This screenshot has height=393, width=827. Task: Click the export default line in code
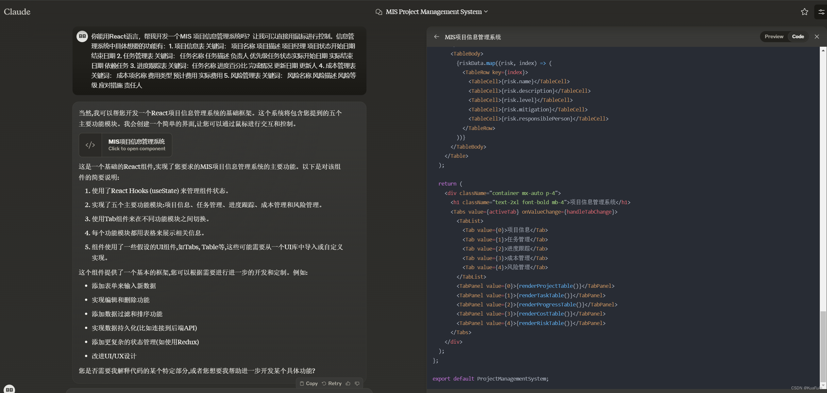(x=490, y=379)
